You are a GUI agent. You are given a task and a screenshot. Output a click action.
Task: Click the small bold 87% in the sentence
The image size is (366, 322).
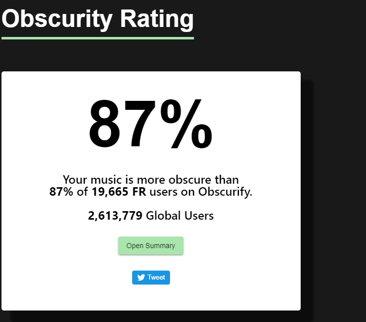[61, 192]
